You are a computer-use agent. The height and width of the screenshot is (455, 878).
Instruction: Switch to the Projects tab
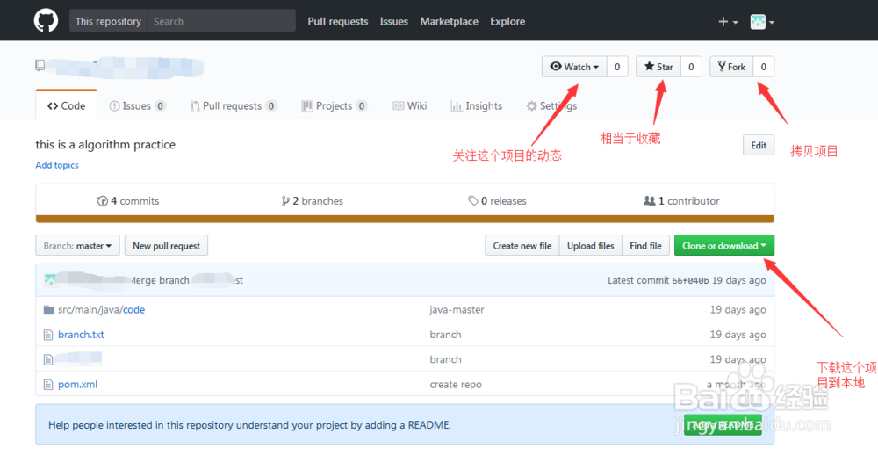click(335, 106)
